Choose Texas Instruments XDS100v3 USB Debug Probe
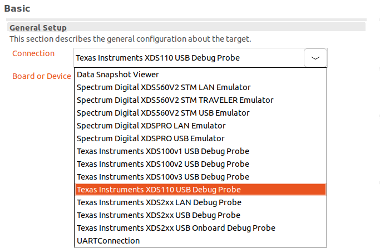This screenshot has width=380, height=248. point(162,177)
